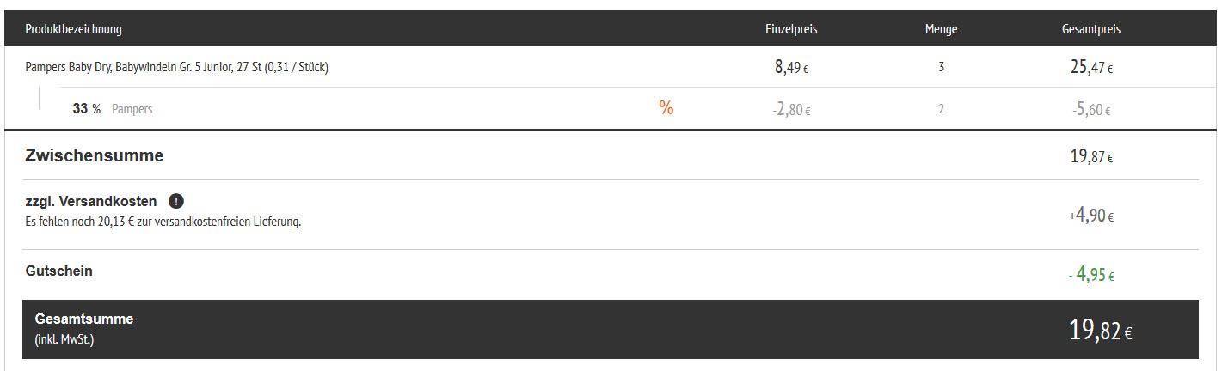Click the Gutschein label
Image resolution: width=1228 pixels, height=371 pixels.
59,271
